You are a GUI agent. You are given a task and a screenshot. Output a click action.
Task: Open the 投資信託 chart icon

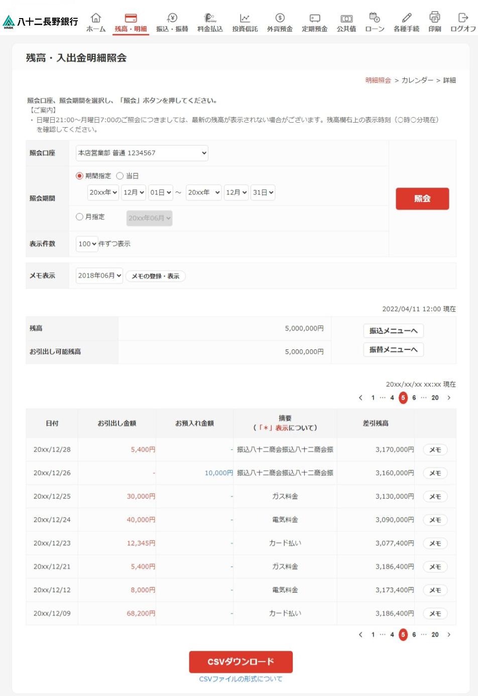pos(245,19)
